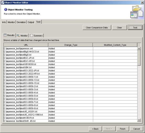Open the Output tab
Viewport: 145px width, 133px height.
coord(31,22)
